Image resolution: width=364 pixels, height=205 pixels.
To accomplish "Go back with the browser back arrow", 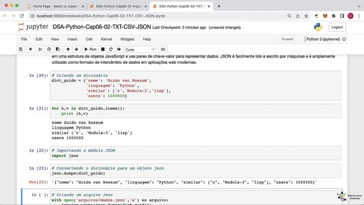I will tap(5, 16).
